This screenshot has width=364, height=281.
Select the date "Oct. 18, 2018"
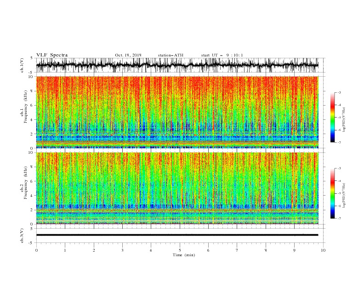(x=128, y=55)
